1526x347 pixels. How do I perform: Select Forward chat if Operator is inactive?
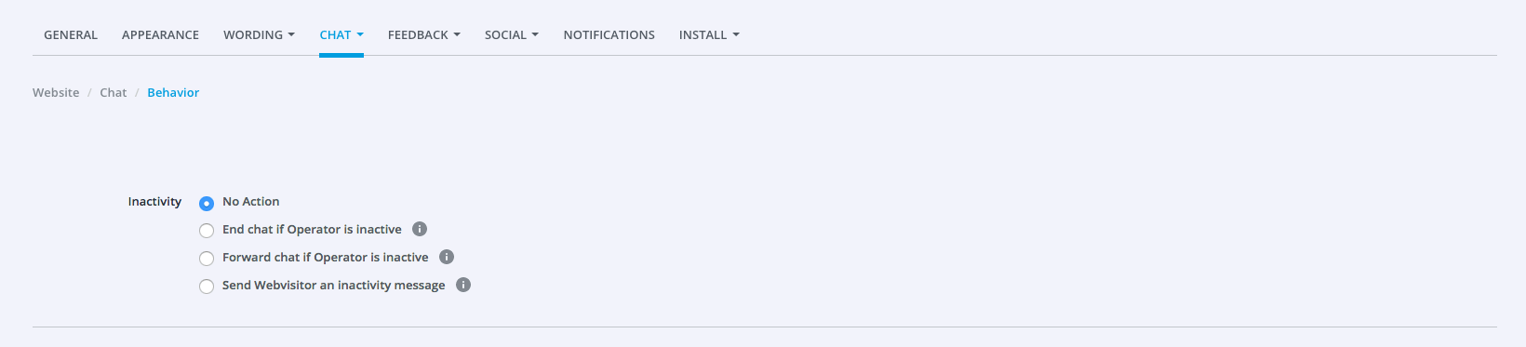point(207,259)
